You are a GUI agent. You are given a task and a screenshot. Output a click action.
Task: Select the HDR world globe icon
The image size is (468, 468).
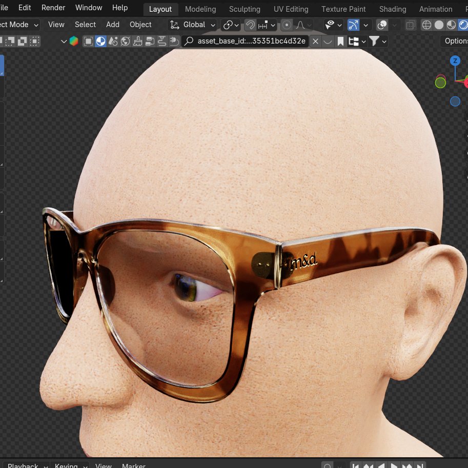click(125, 41)
